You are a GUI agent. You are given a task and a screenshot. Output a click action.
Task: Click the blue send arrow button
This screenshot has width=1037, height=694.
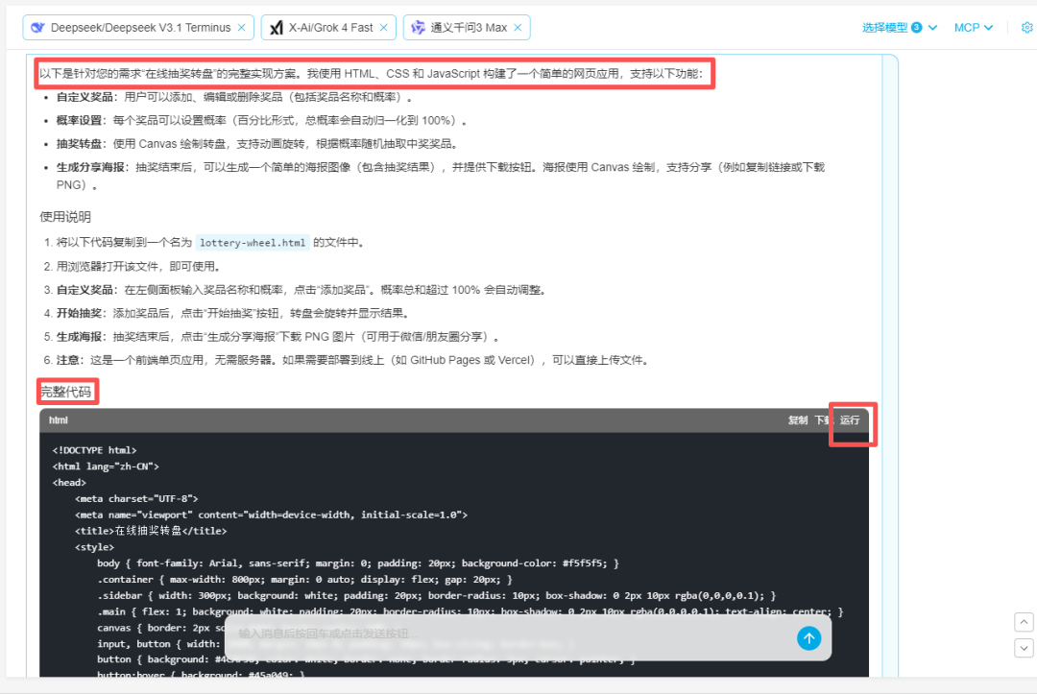pyautogui.click(x=808, y=638)
